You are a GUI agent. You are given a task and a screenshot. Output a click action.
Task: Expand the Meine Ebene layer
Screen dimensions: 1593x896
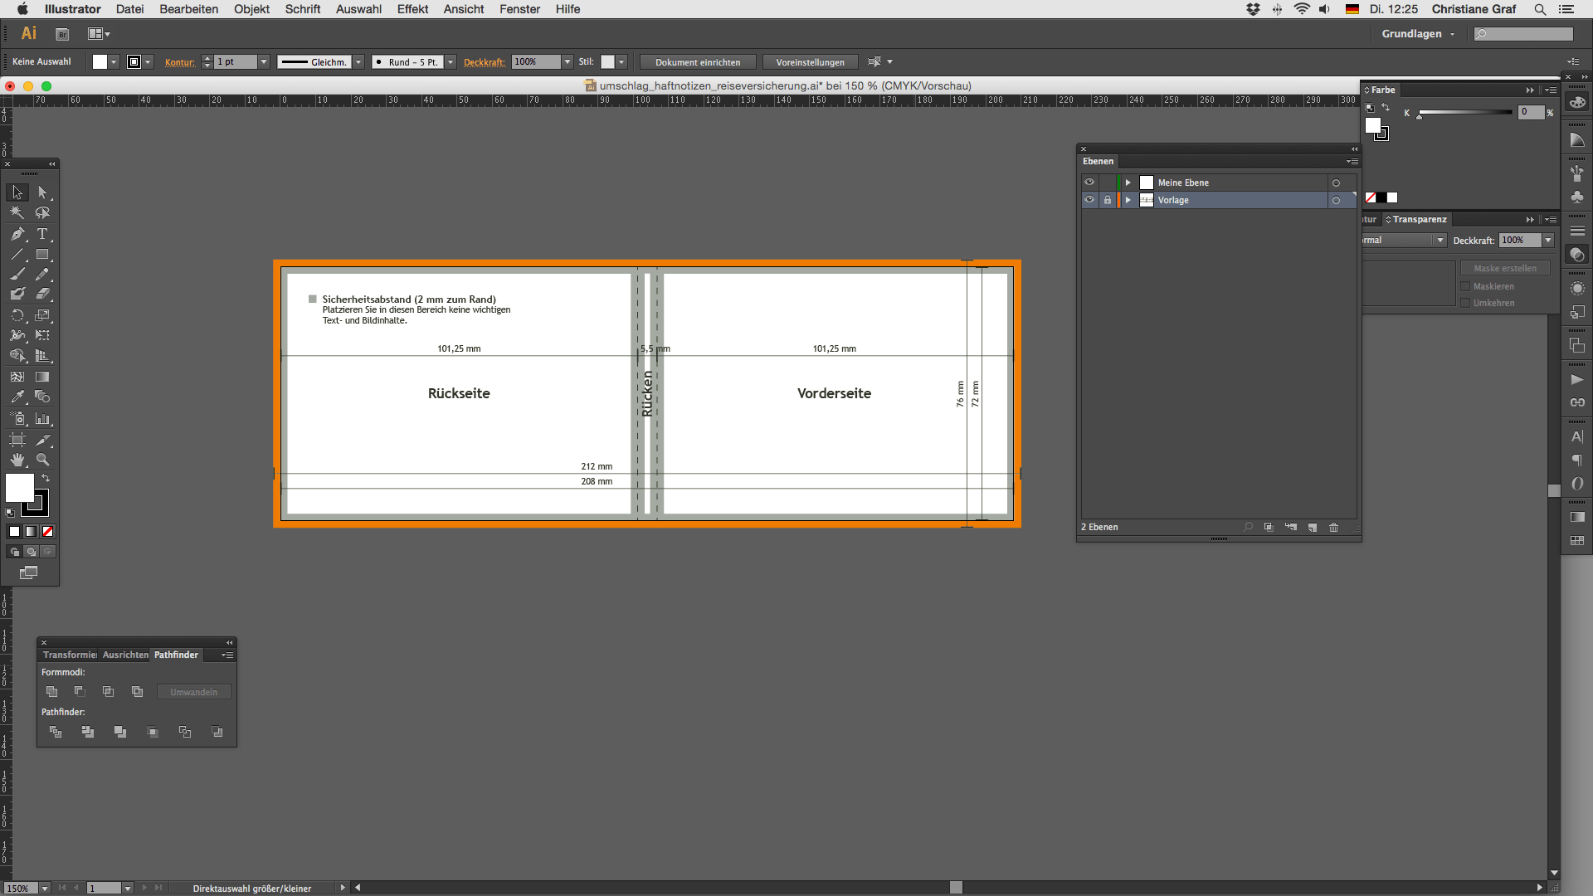(1128, 183)
